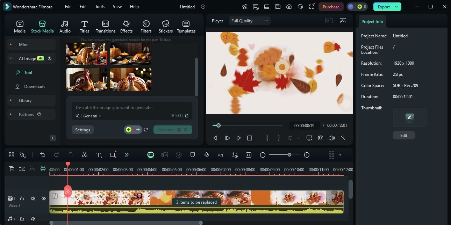Mute the Audio 1 track
451x225 pixels.
[x=33, y=219]
